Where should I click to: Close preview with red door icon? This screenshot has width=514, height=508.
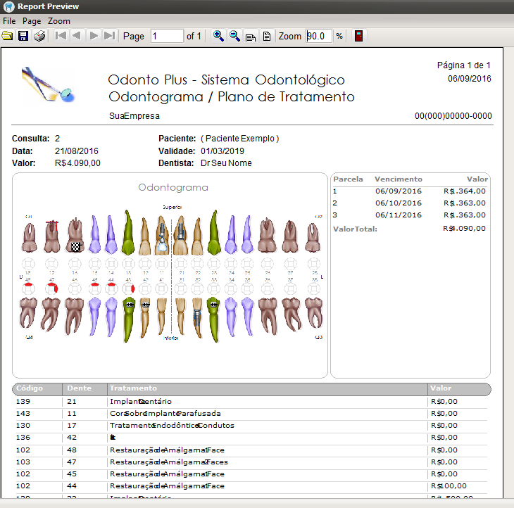(x=358, y=36)
